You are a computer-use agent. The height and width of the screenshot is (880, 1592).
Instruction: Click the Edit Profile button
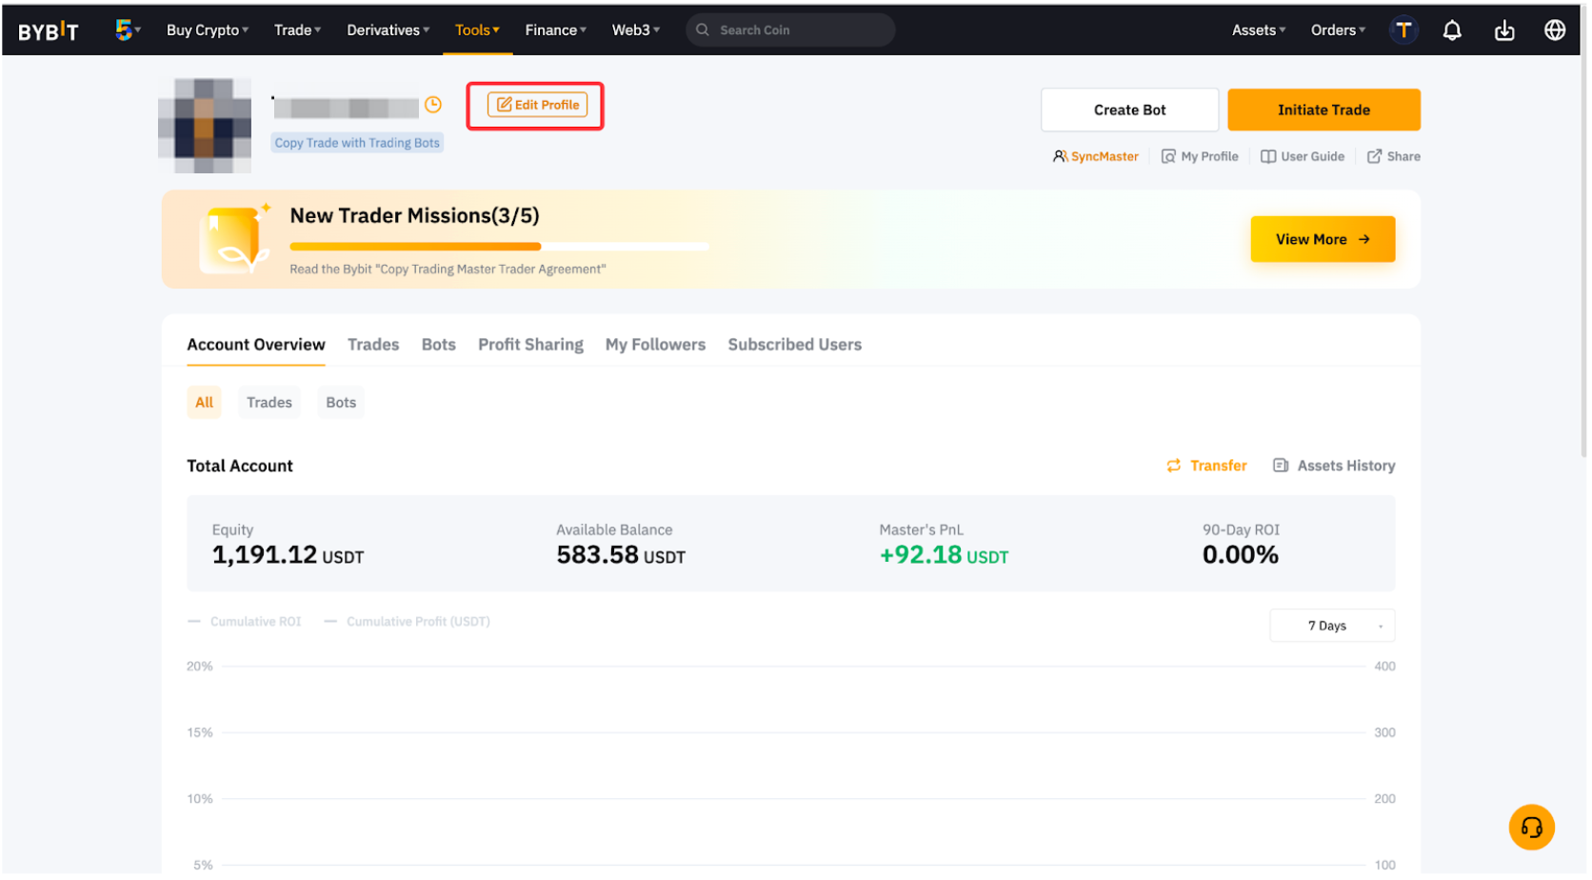pyautogui.click(x=537, y=105)
